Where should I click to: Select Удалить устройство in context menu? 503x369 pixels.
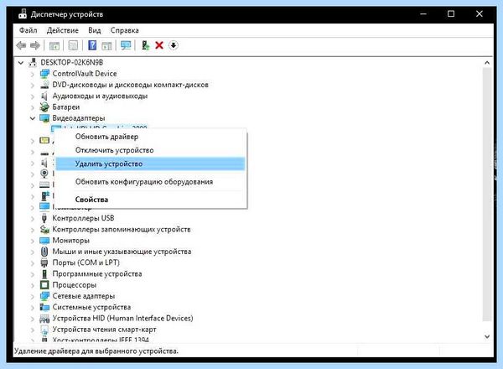150,164
